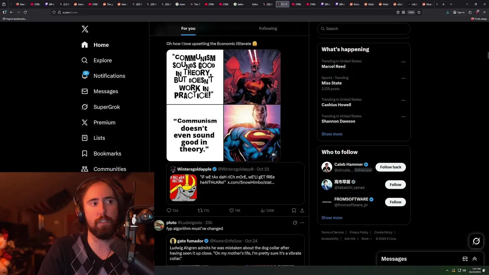Open more options for the Shannon Dawson trend

click(403, 117)
